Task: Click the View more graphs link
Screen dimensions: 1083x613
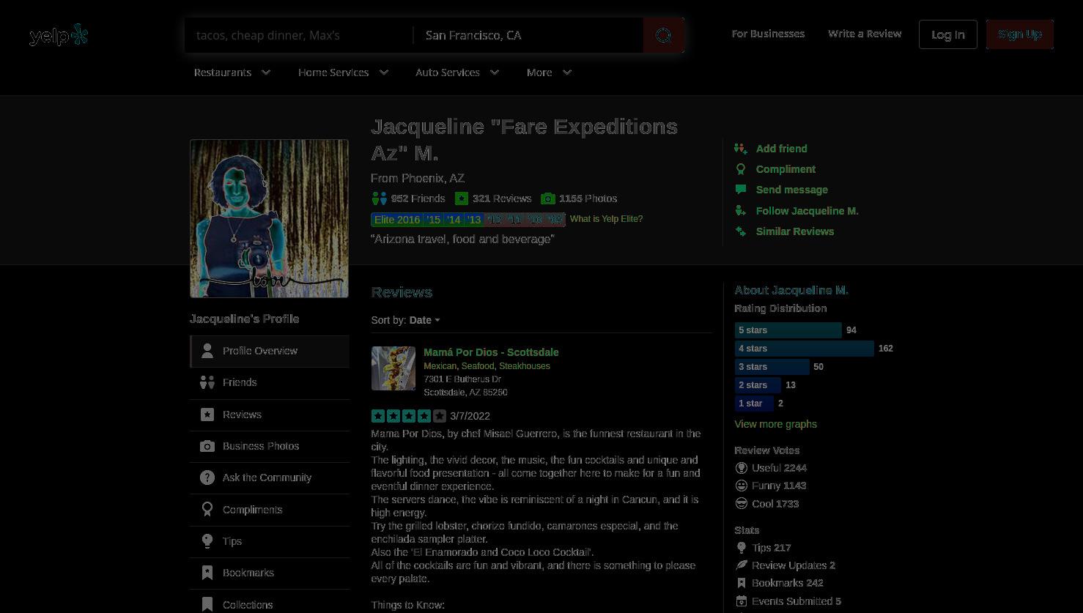Action: click(x=775, y=424)
